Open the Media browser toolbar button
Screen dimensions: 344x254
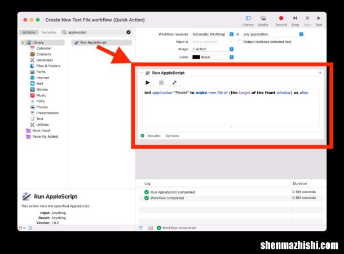(263, 21)
